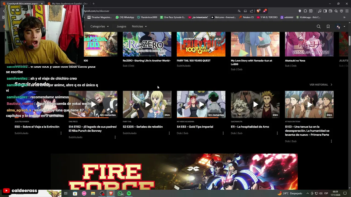Open the Crunchyroll watchlist bookmark icon
Viewport: 351px width, 197px height.
tap(328, 27)
